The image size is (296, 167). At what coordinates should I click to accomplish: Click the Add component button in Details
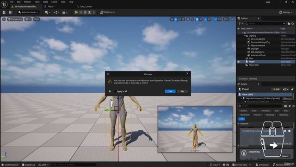click(x=276, y=89)
